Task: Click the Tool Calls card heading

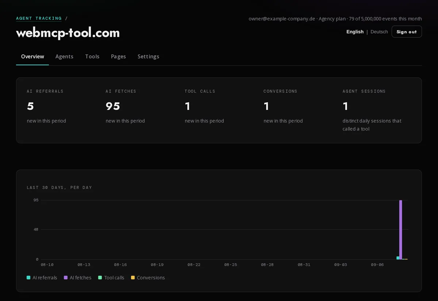Action: pos(200,91)
